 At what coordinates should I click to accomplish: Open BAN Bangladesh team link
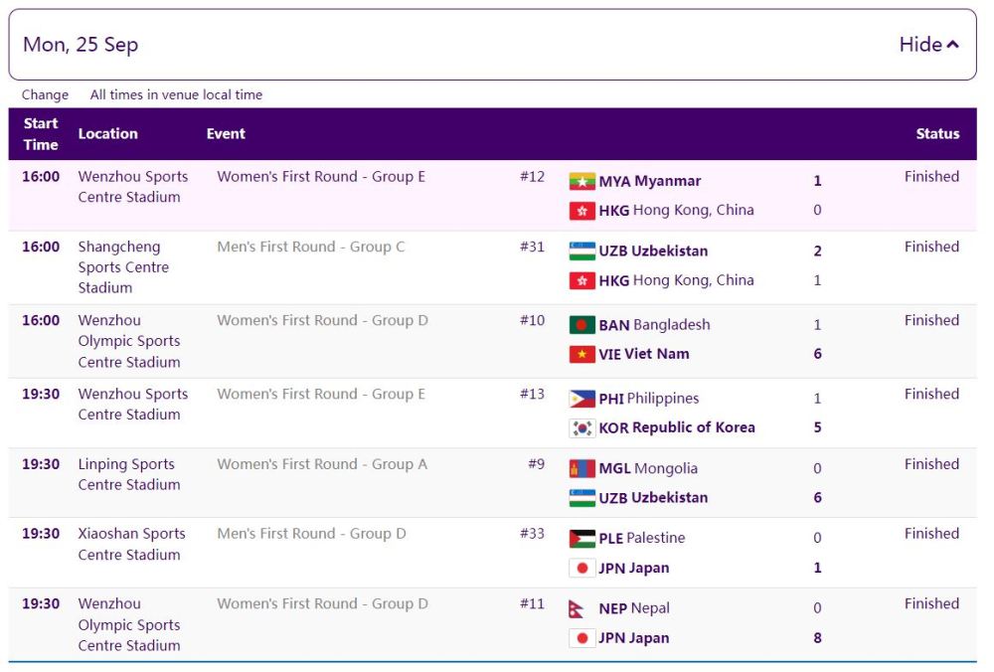click(x=654, y=325)
